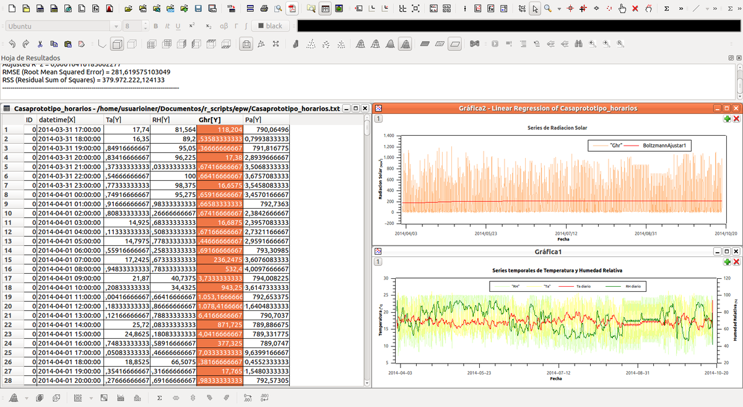The width and height of the screenshot is (743, 407).
Task: Add layer with green plus in Gráfica1
Action: 726,263
